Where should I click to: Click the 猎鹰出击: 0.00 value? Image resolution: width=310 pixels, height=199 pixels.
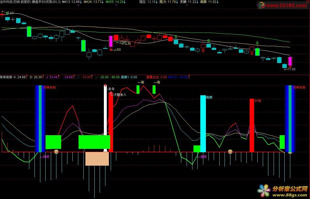(x=156, y=77)
